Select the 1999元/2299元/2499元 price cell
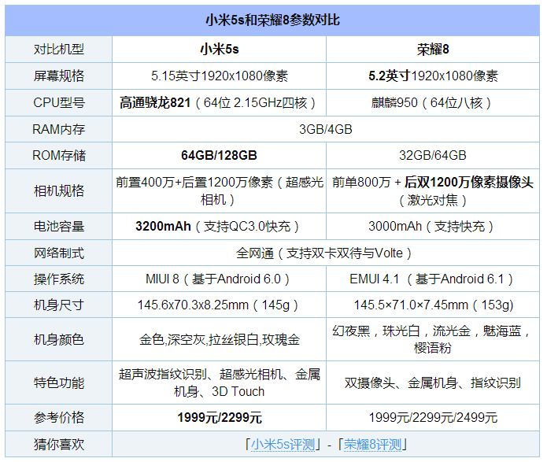 click(433, 417)
